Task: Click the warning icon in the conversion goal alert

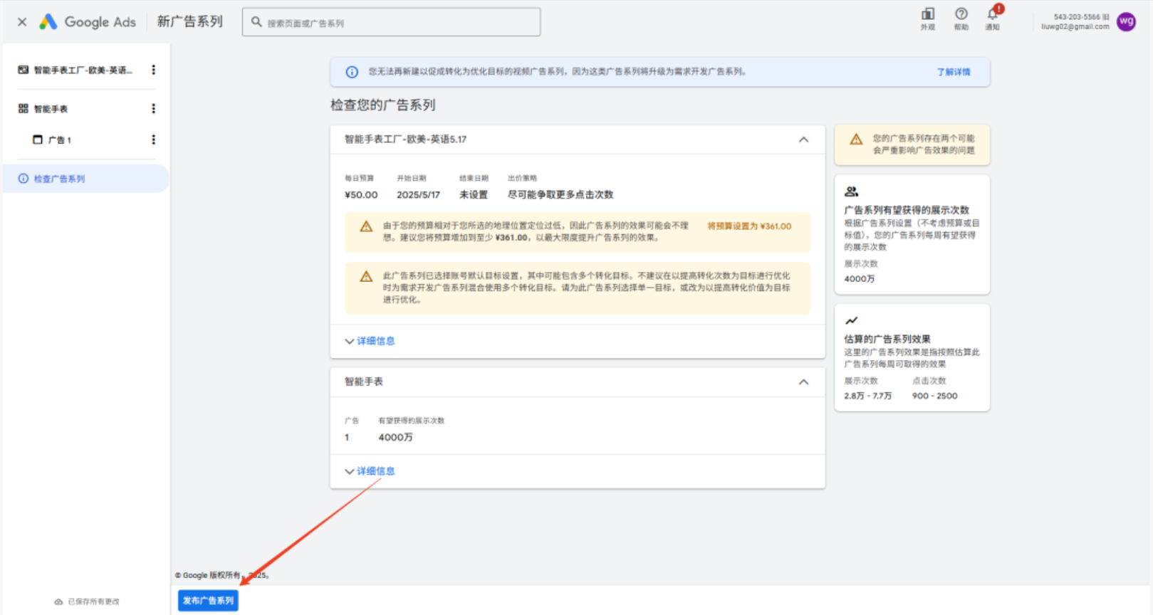Action: (366, 276)
